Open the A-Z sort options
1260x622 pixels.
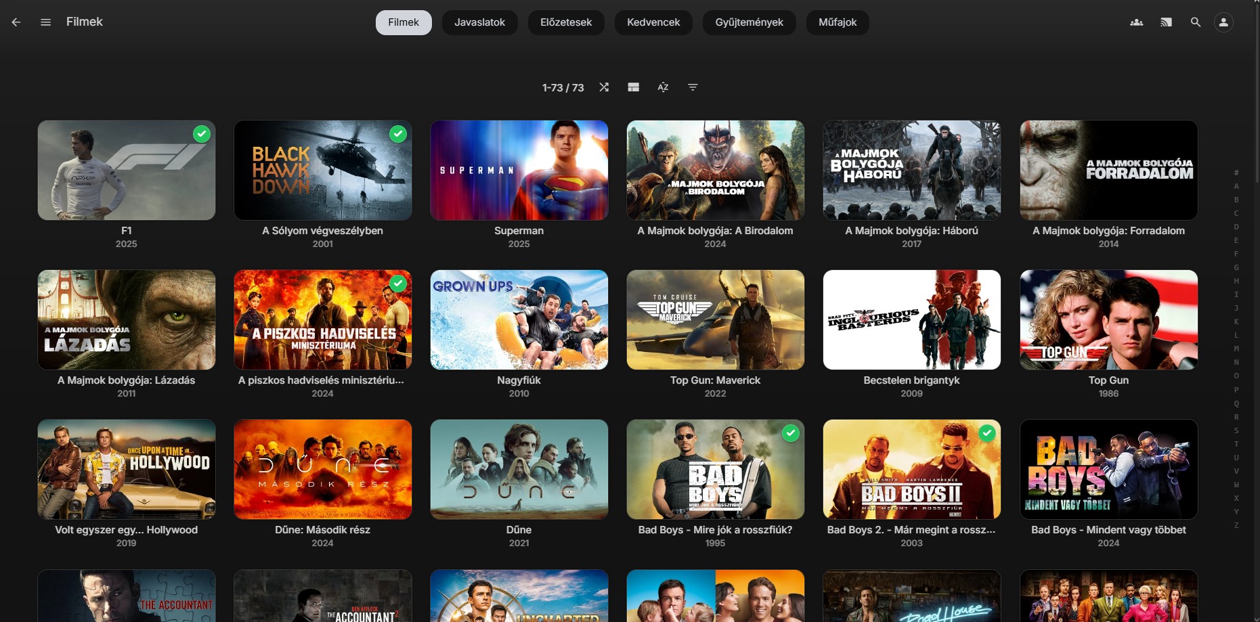tap(663, 87)
